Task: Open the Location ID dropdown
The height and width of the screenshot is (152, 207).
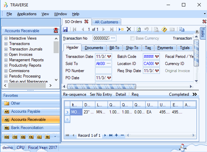Action: [x=157, y=64]
